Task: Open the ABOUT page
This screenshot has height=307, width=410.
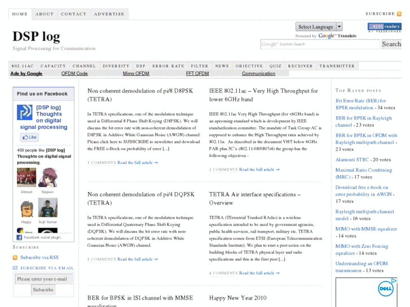Action: (45, 14)
